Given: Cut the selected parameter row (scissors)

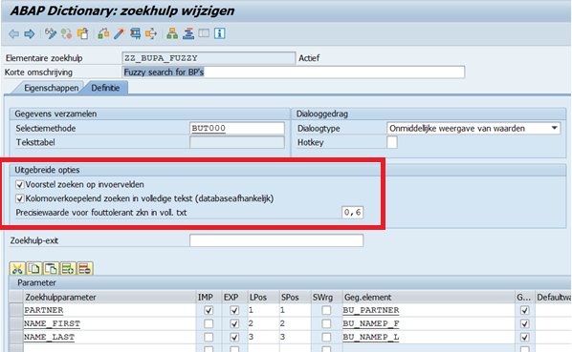Looking at the screenshot, I should pyautogui.click(x=17, y=269).
